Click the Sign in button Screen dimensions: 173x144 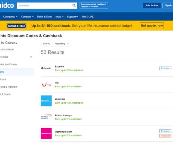(168, 6)
